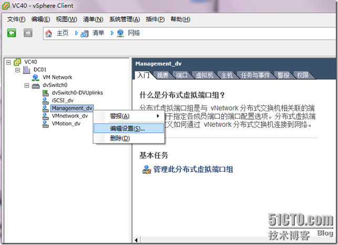
Task: Collapse the DC01 datacenter node
Action: point(18,70)
